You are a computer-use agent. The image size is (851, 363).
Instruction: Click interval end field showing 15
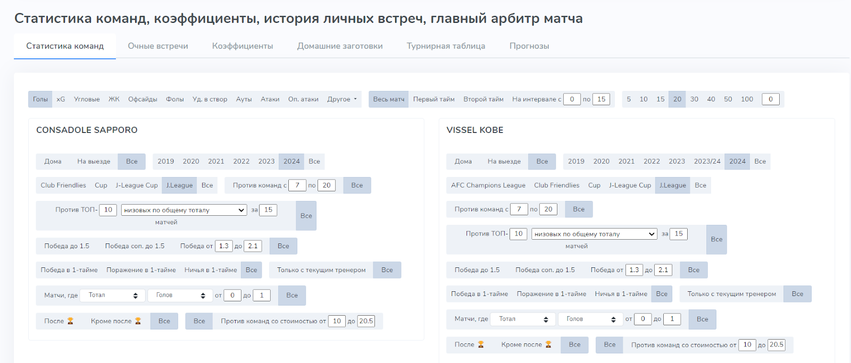[x=601, y=99]
